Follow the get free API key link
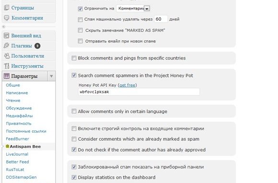 pos(127,85)
